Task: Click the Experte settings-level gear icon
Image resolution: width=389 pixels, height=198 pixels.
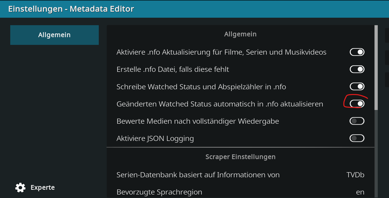Action: [20, 188]
